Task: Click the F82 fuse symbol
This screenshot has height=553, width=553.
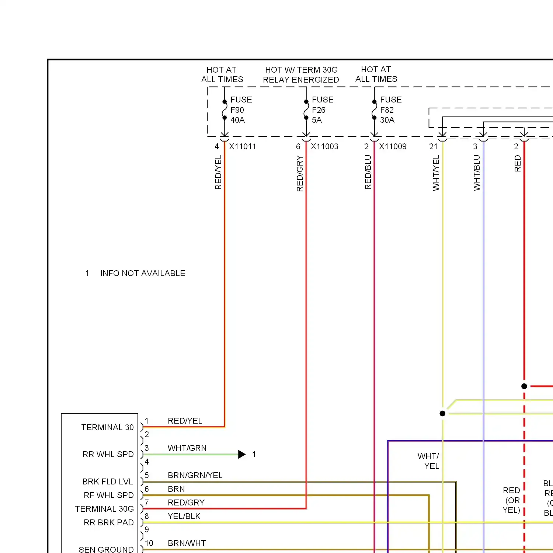Action: [374, 109]
